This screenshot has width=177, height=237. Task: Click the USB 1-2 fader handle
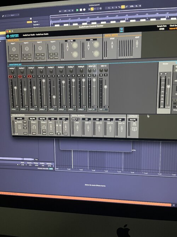click(105, 87)
